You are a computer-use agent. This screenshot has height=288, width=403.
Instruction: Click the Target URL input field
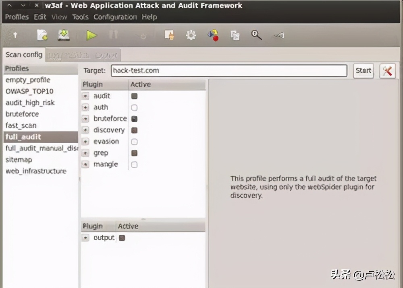229,71
